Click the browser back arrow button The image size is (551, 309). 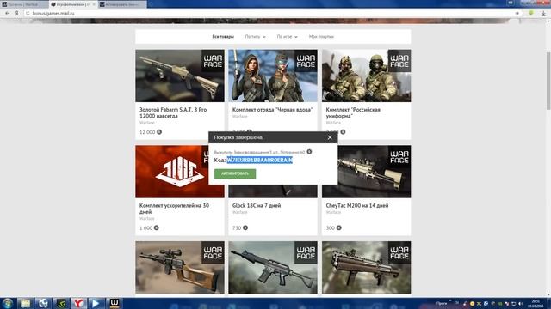tap(8, 14)
